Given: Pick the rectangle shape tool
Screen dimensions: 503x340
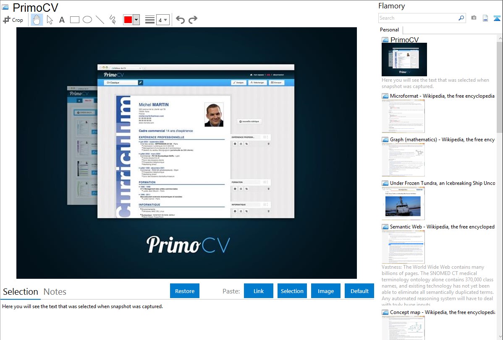Looking at the screenshot, I should click(74, 20).
